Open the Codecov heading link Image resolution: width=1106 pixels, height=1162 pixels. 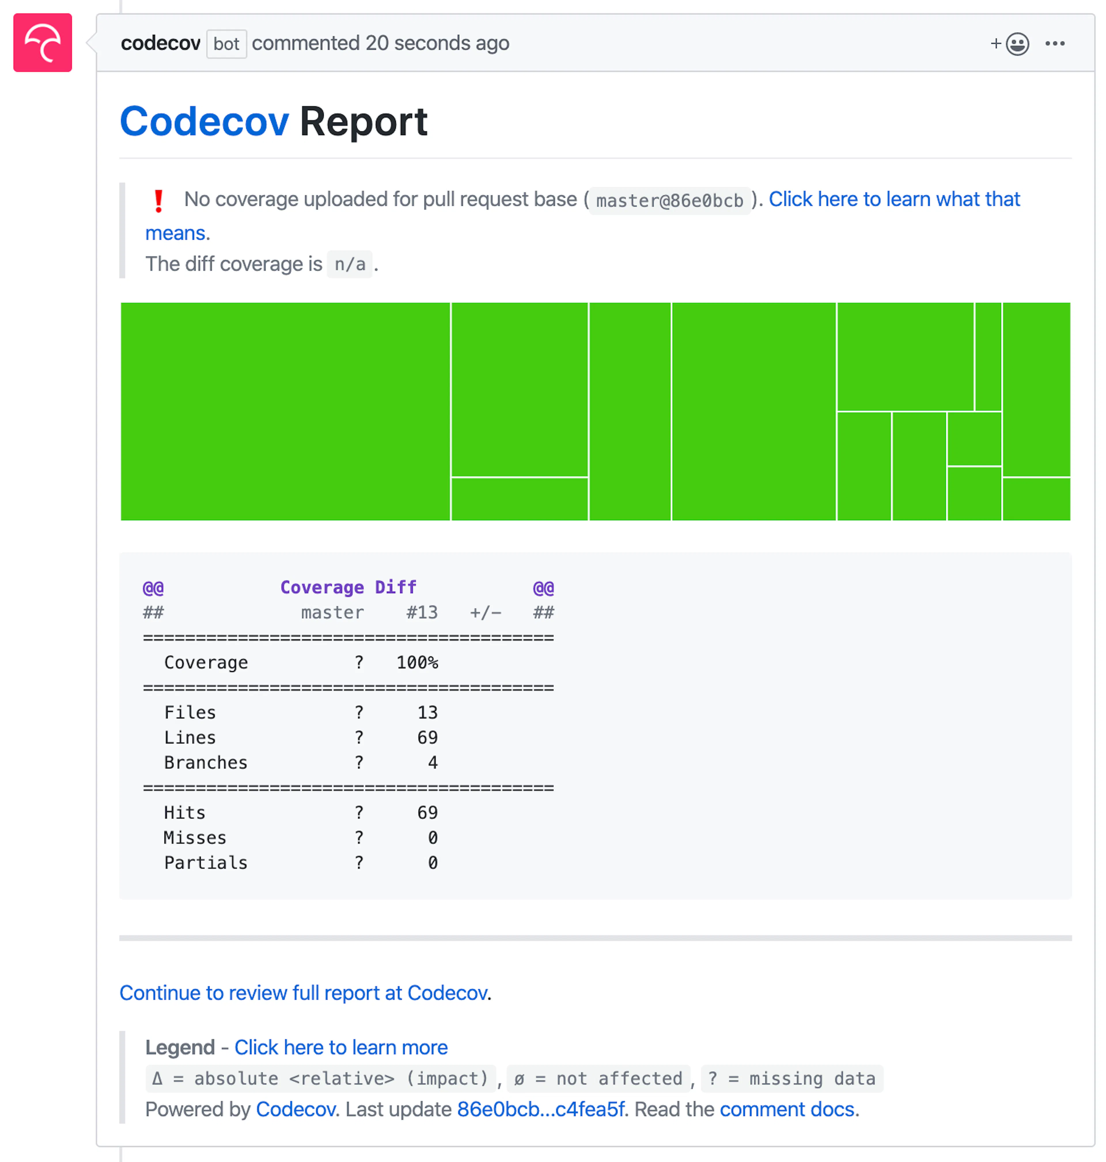(204, 122)
